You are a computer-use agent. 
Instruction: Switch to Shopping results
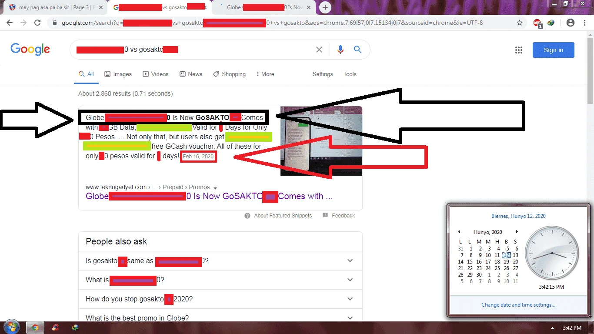pos(230,74)
